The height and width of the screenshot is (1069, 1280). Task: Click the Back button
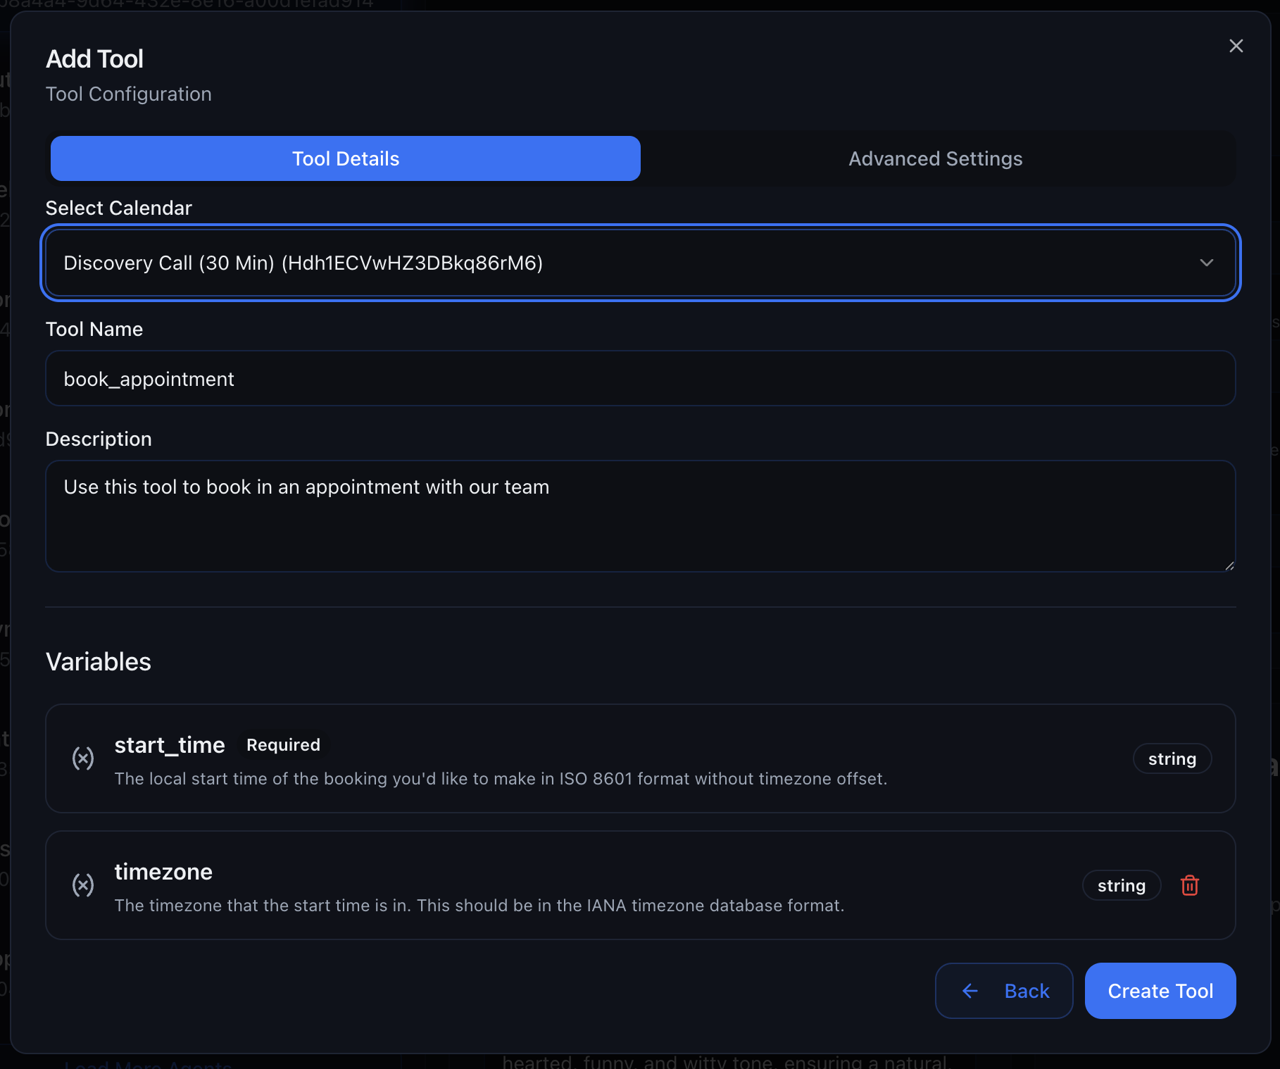(x=1004, y=991)
